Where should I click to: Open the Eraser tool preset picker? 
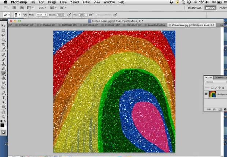pos(7,15)
